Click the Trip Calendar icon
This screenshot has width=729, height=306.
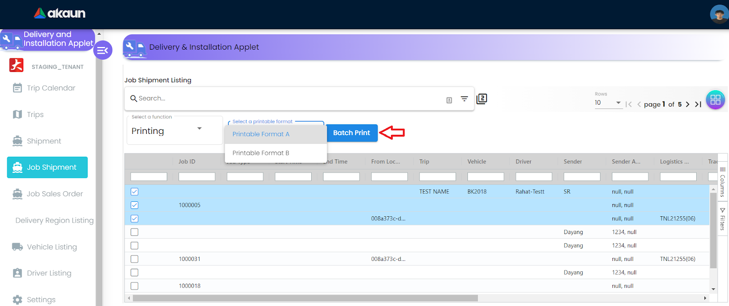(x=17, y=88)
